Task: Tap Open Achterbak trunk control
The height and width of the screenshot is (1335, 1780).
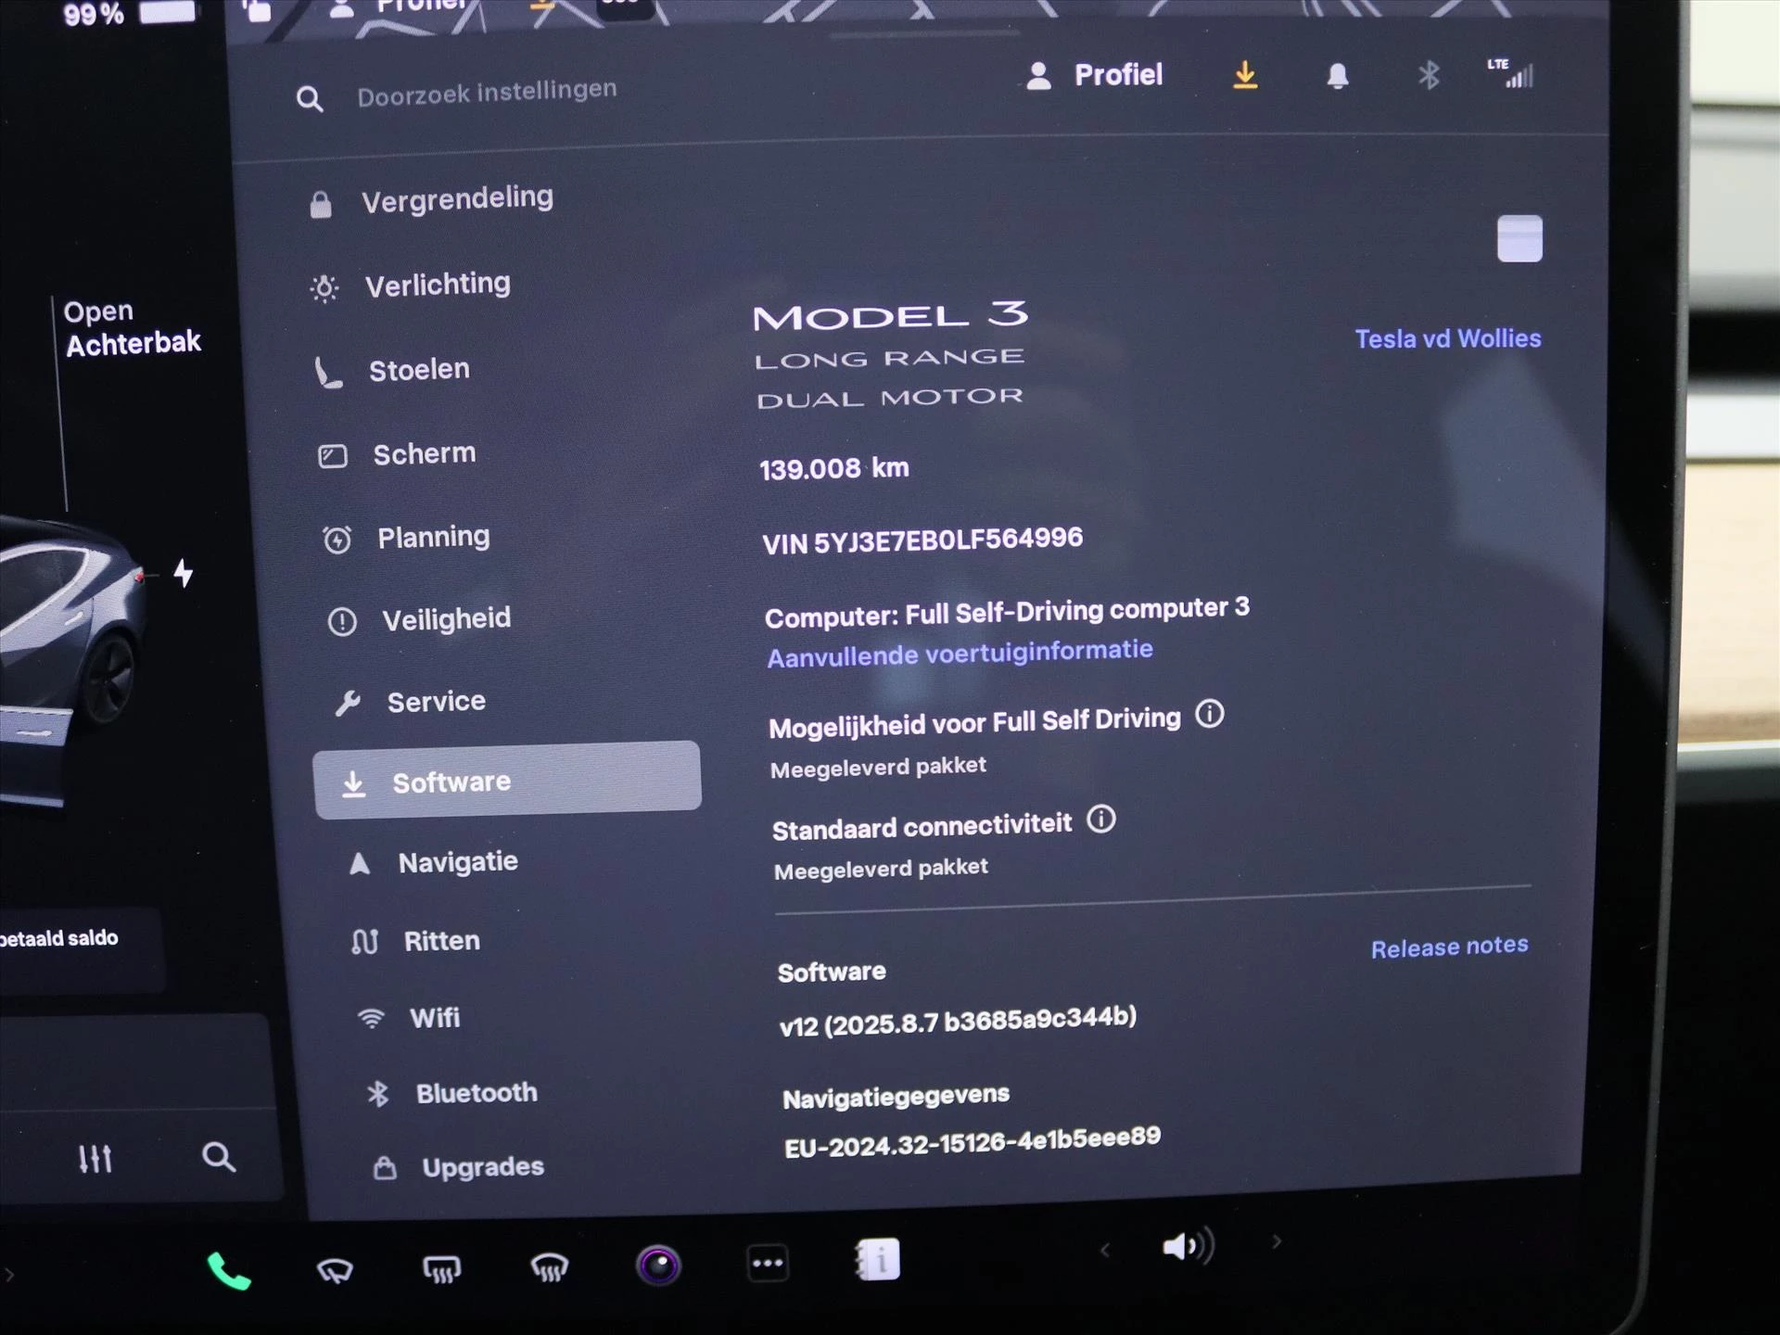Action: click(132, 328)
